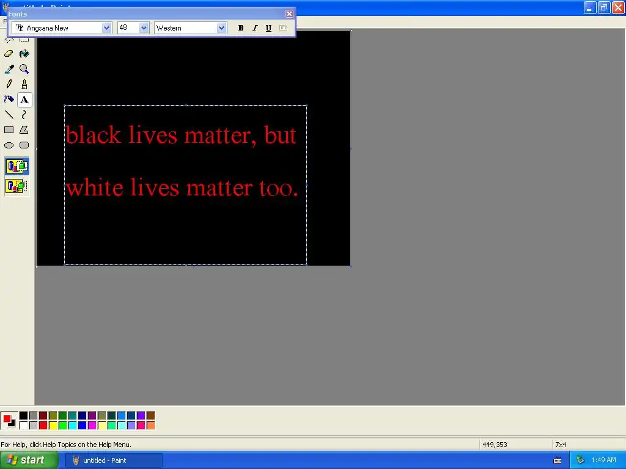This screenshot has height=469, width=626.
Task: Select the Magnifier tool
Action: click(x=24, y=70)
